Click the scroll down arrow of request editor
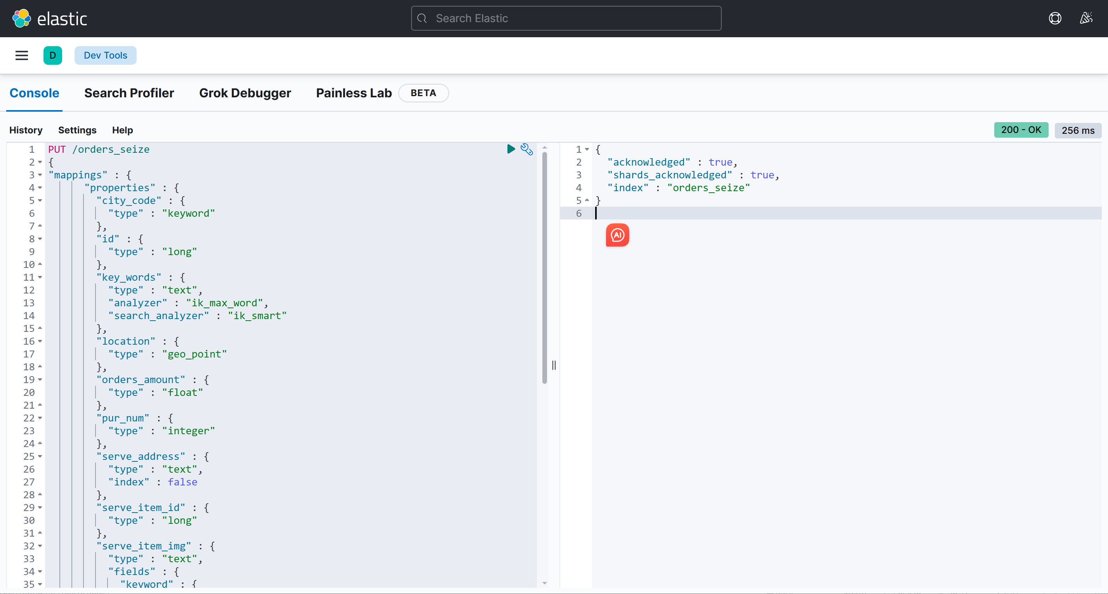 coord(545,583)
